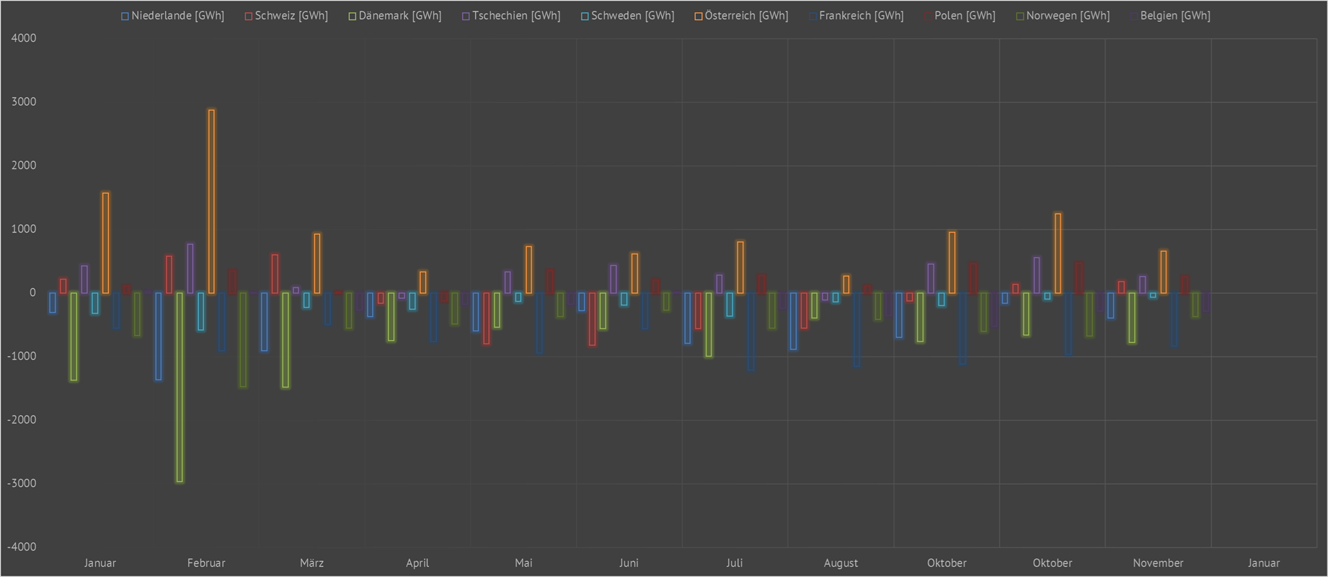Click the August label on the horizontal axis
This screenshot has height=577, width=1328.
pyautogui.click(x=841, y=563)
